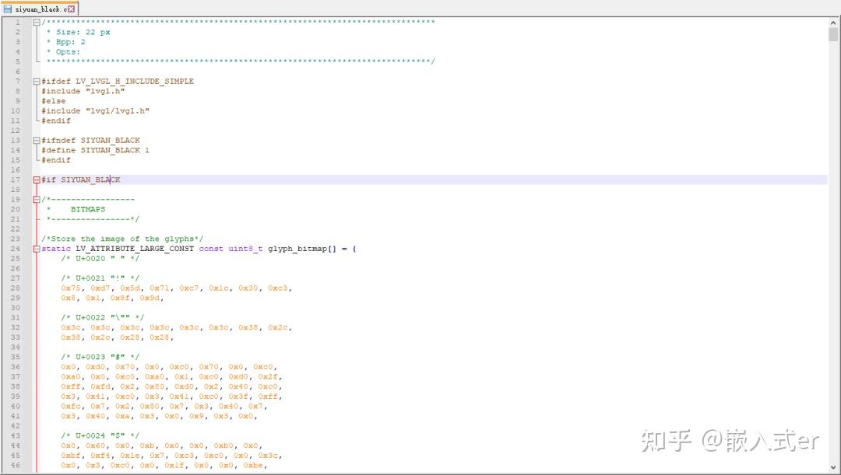
Task: Click line number 1 in the margin
Action: pyautogui.click(x=18, y=22)
